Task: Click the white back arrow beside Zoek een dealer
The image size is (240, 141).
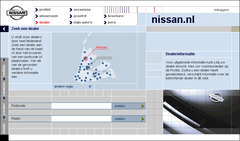Action: (x=4, y=29)
